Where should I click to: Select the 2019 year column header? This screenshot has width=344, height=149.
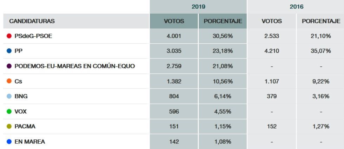(x=198, y=6)
